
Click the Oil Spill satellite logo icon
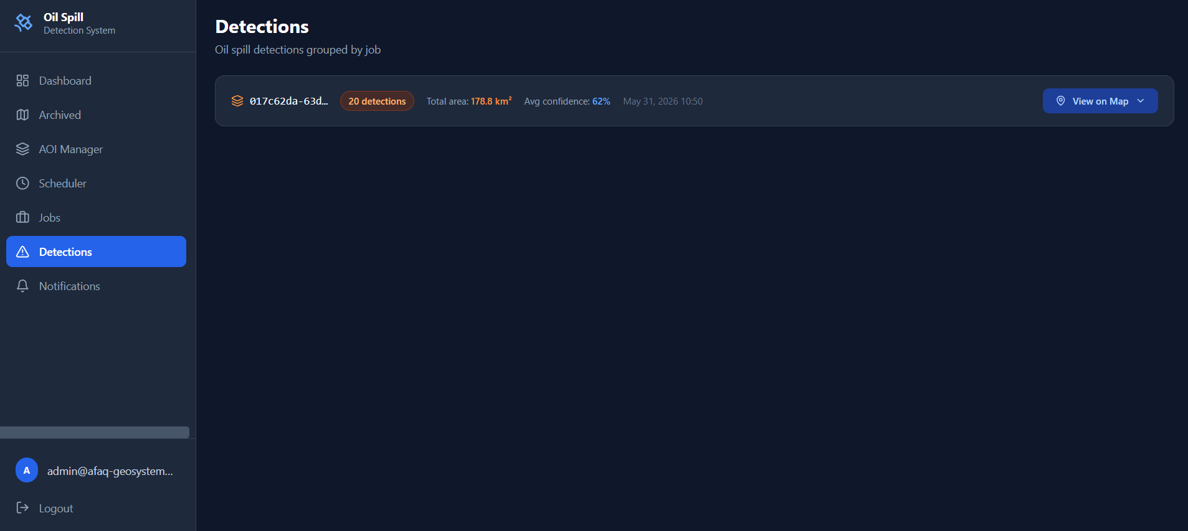tap(24, 23)
